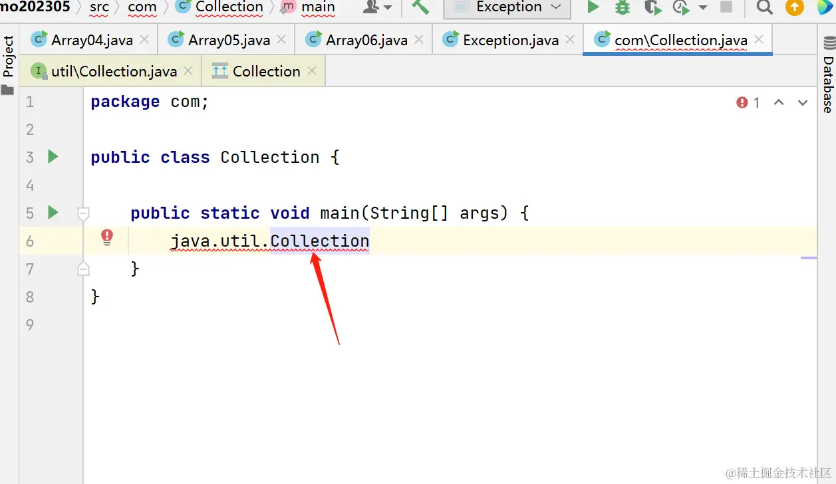This screenshot has width=836, height=484.
Task: Click the red error count indicator
Action: coord(748,102)
